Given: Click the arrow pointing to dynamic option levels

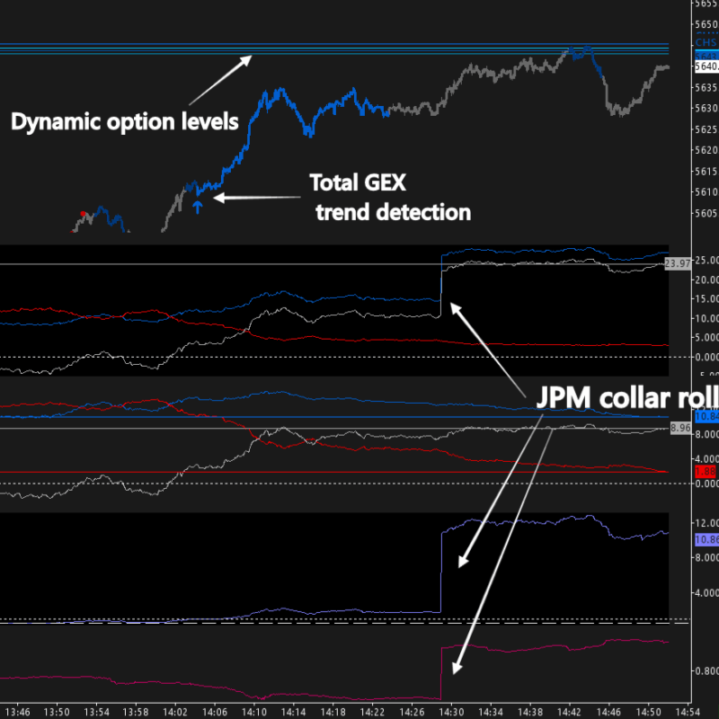Looking at the screenshot, I should [x=220, y=80].
